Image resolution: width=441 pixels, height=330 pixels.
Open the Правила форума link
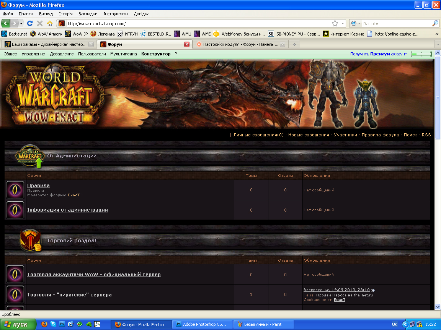pyautogui.click(x=380, y=135)
